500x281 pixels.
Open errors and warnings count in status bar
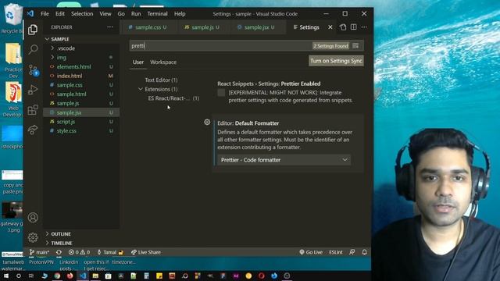[79, 252]
